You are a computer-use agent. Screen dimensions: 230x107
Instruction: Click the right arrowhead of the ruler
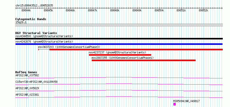click(222, 8)
